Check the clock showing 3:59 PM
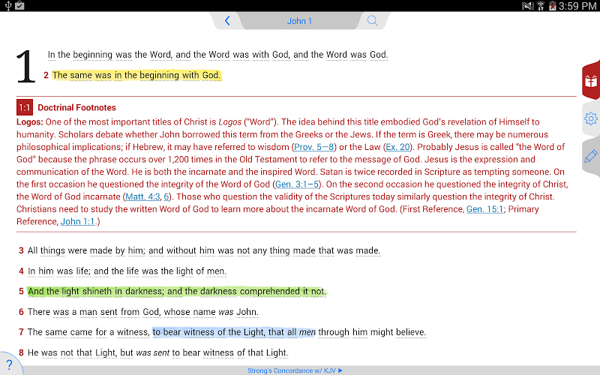The width and height of the screenshot is (600, 375). tap(577, 6)
